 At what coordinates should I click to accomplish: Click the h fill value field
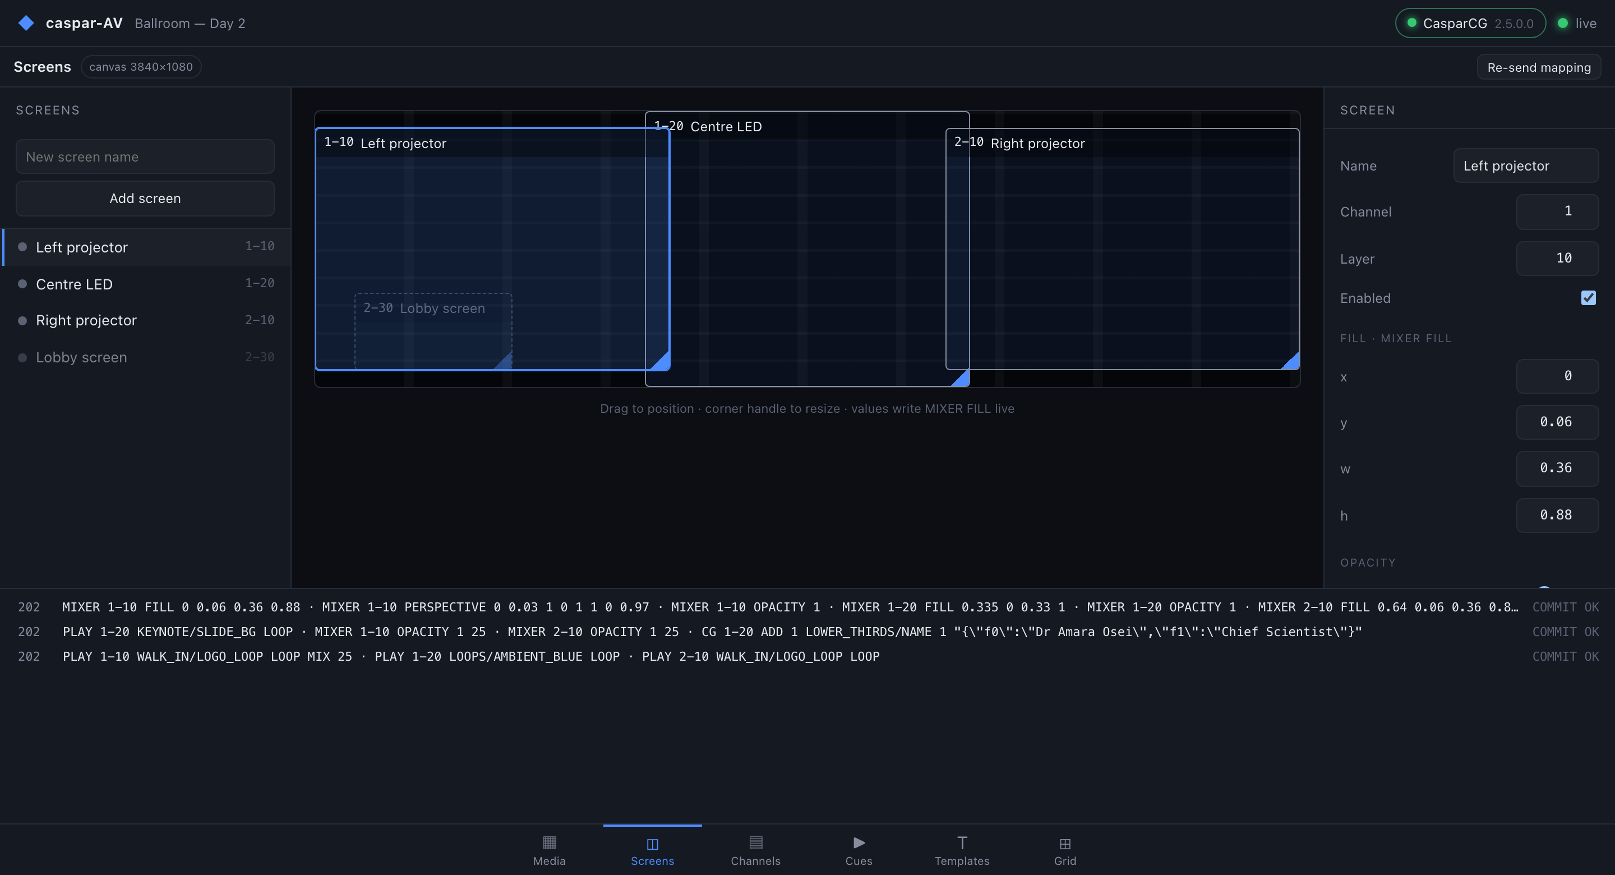1557,515
